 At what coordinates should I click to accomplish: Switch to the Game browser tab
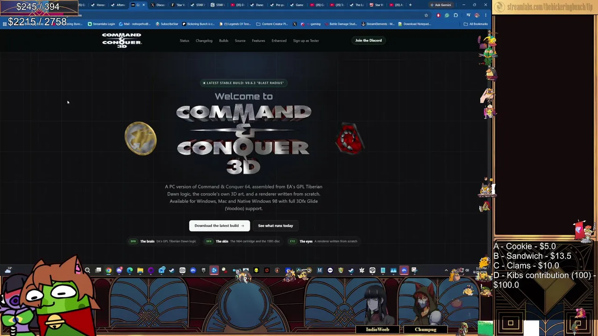(298, 5)
